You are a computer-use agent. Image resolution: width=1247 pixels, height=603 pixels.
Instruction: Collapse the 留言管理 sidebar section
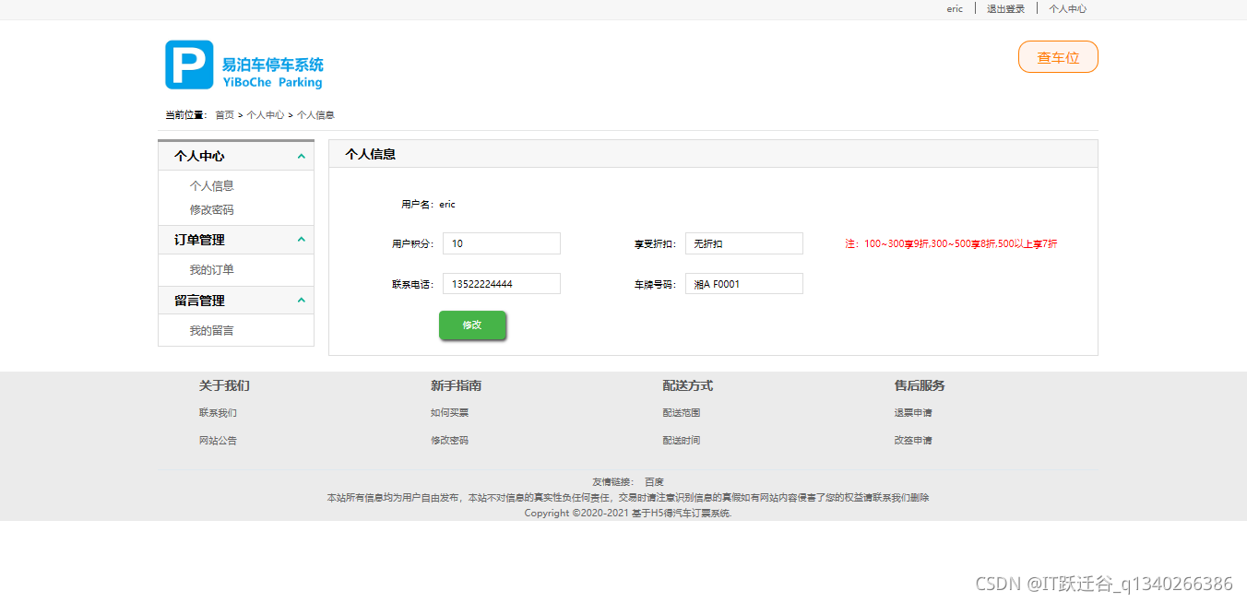pyautogui.click(x=300, y=300)
